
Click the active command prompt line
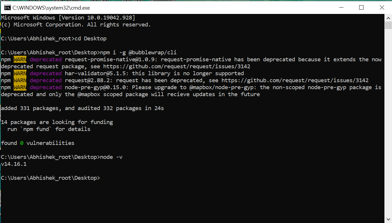click(x=51, y=178)
